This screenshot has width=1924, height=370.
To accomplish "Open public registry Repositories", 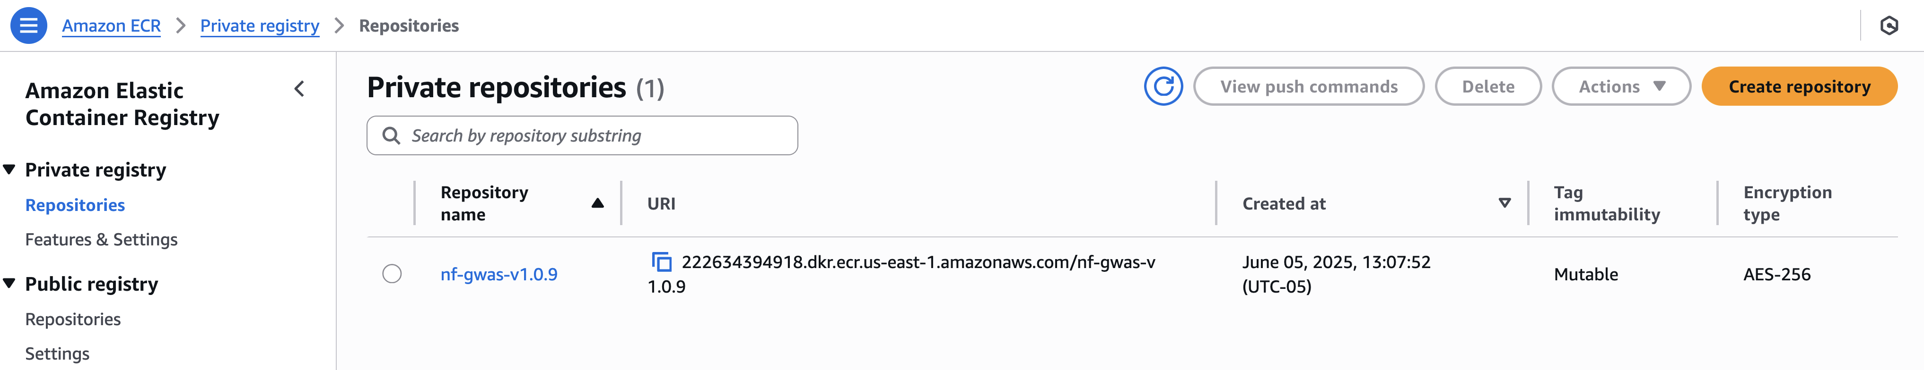I will pos(72,320).
